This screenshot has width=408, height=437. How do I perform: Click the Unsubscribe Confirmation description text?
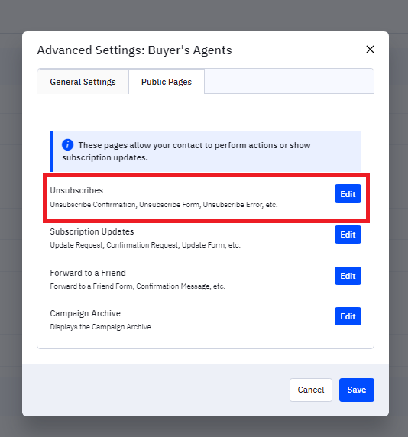point(164,205)
